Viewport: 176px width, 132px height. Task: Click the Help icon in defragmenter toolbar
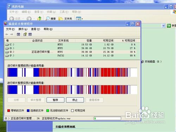point(25,34)
